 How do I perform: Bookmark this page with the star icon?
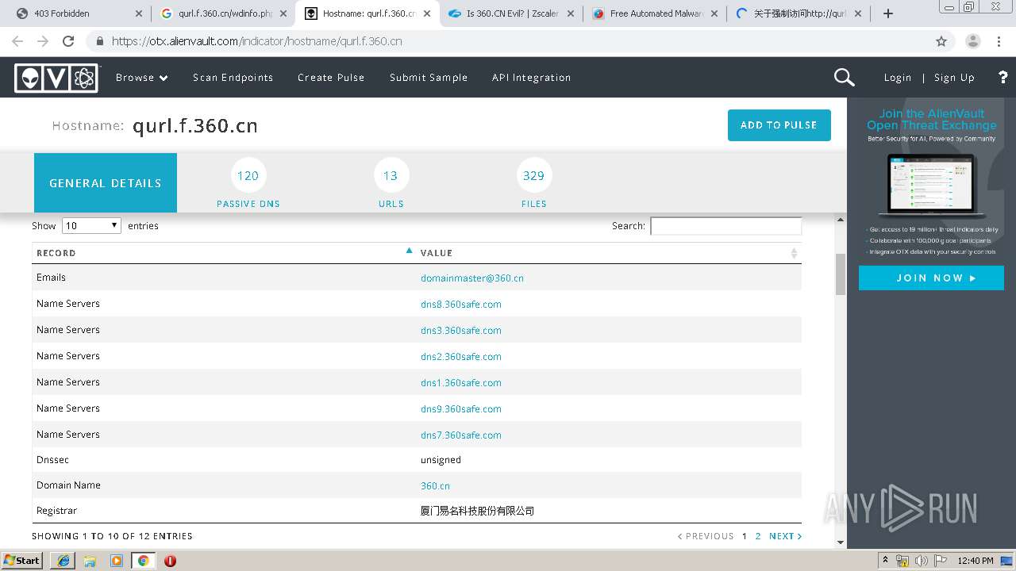pyautogui.click(x=941, y=41)
